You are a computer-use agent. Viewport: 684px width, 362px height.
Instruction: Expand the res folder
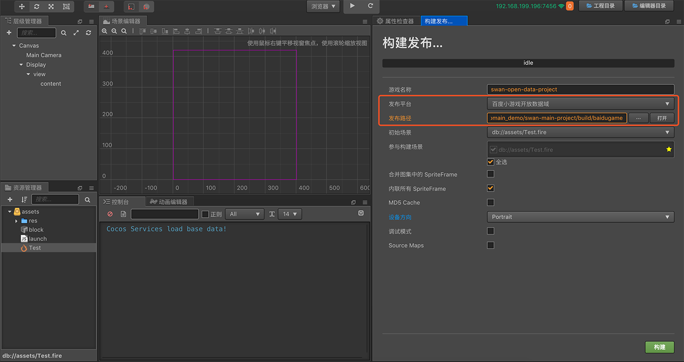tap(16, 221)
